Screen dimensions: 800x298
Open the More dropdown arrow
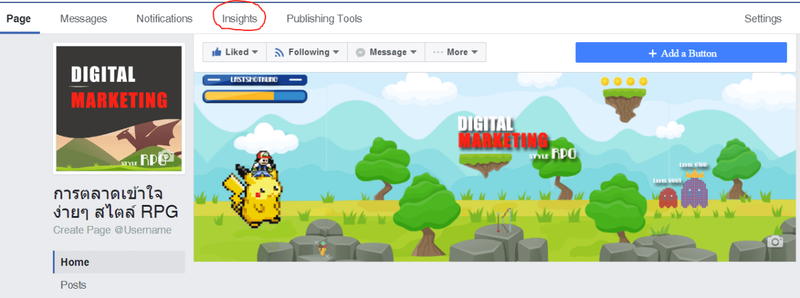pos(475,53)
